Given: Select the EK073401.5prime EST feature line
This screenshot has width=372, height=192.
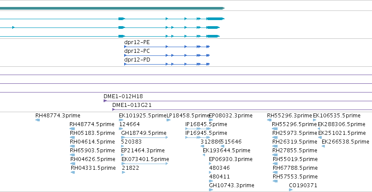Looking at the screenshot, I should click(x=145, y=164).
